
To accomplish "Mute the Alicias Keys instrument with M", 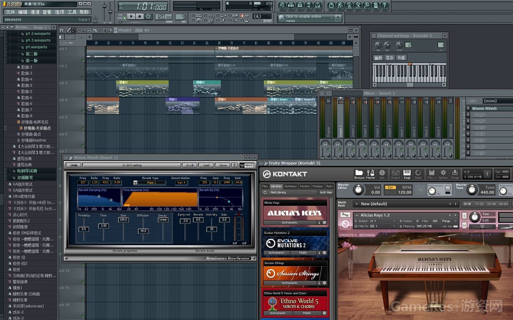I will (464, 226).
